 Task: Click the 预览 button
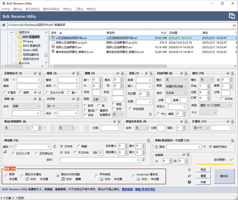click(x=203, y=170)
